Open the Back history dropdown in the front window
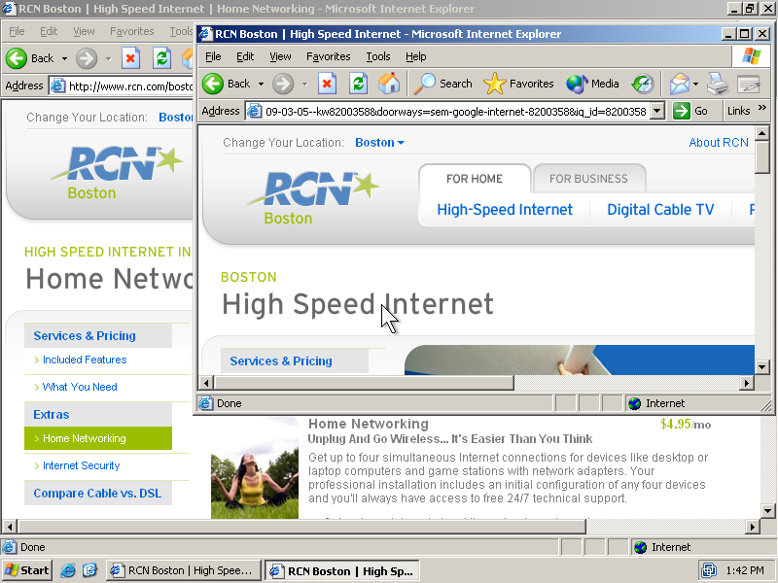Viewport: 778px width, 583px height. 261,84
